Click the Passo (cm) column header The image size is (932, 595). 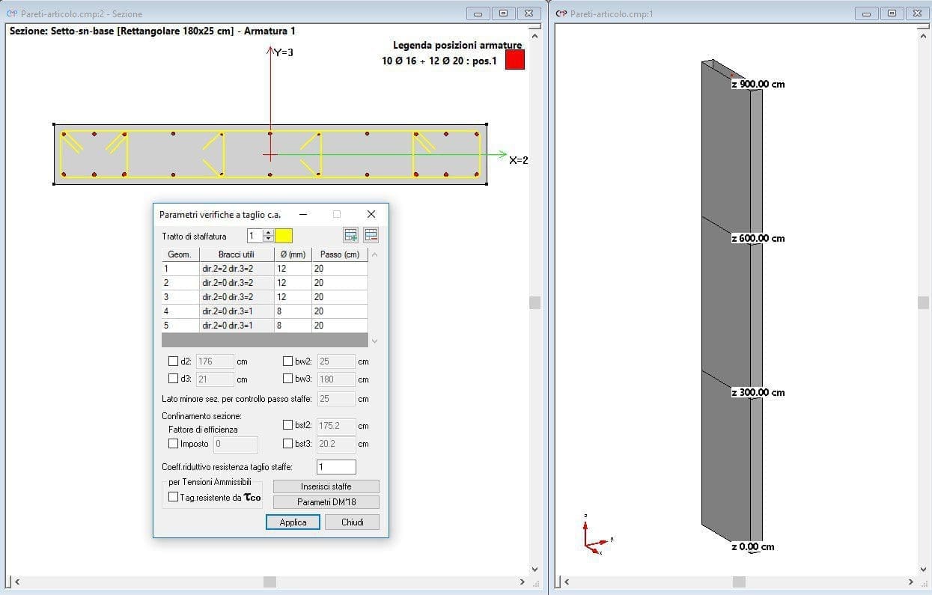tap(340, 254)
